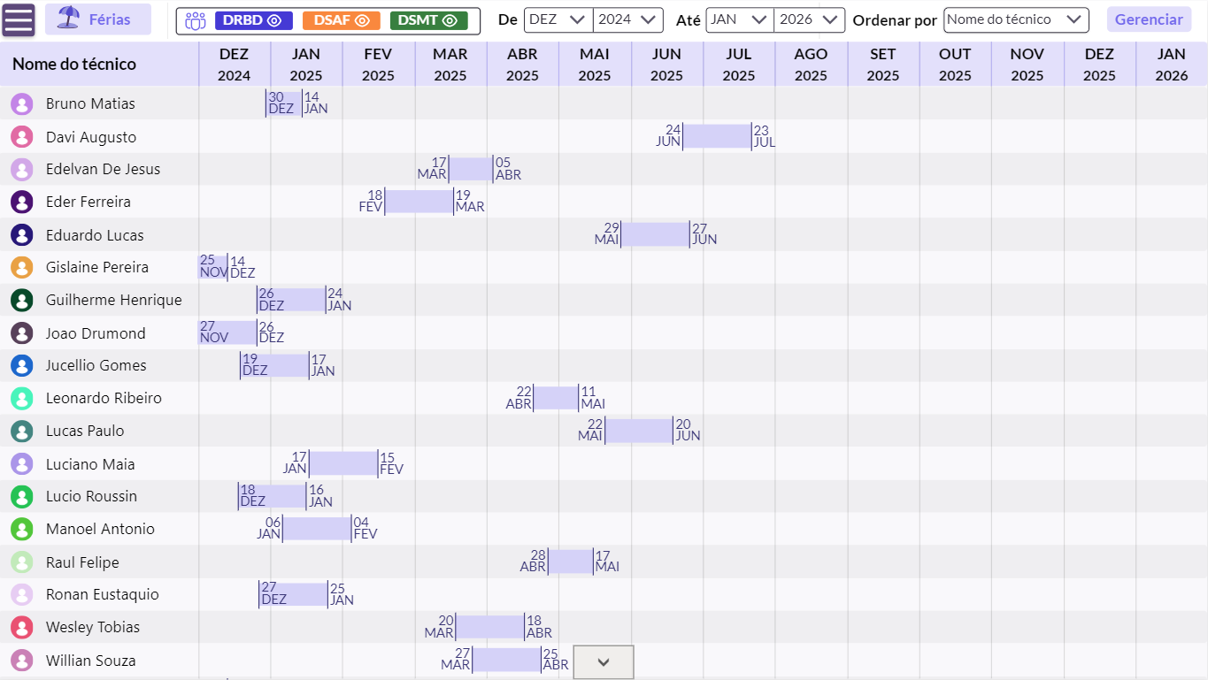
Task: Click Davi Augusto avatar icon
Action: 22,137
